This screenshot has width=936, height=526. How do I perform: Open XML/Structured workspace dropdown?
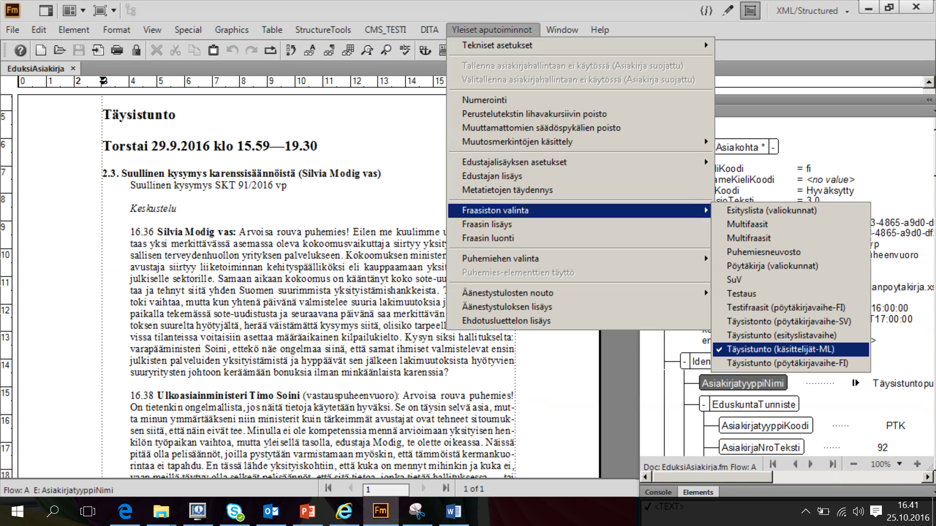pos(813,11)
